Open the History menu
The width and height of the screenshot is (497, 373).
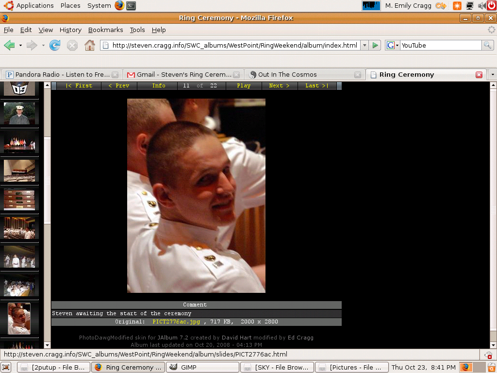point(70,30)
